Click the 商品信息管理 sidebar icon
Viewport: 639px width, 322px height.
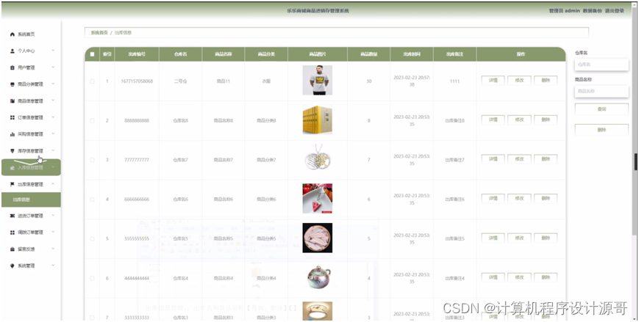click(x=13, y=101)
